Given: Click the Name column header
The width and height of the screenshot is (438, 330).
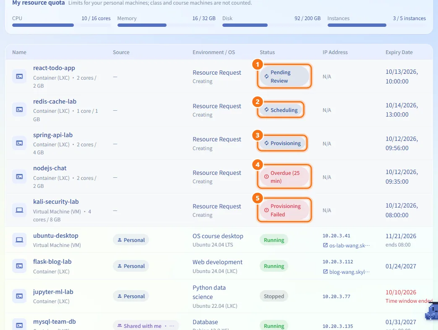Looking at the screenshot, I should 19,52.
